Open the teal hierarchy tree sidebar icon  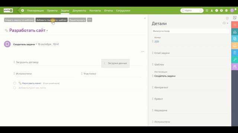[235, 32]
